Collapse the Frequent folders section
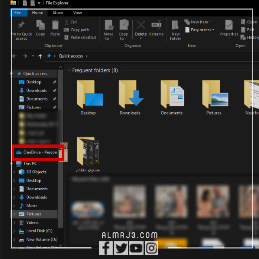The image size is (259, 259). click(x=68, y=70)
